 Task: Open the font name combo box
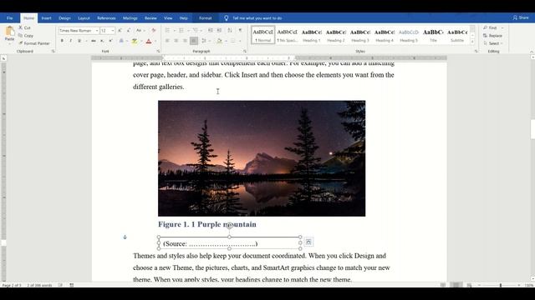79,31
